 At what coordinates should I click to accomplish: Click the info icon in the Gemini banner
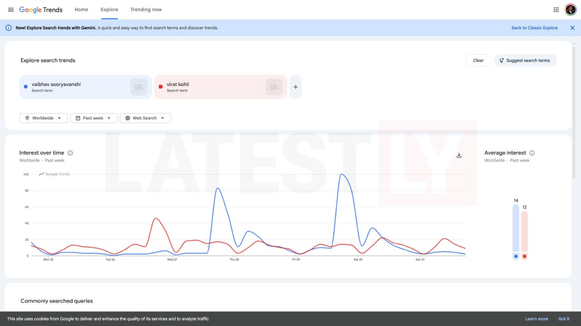[8, 28]
